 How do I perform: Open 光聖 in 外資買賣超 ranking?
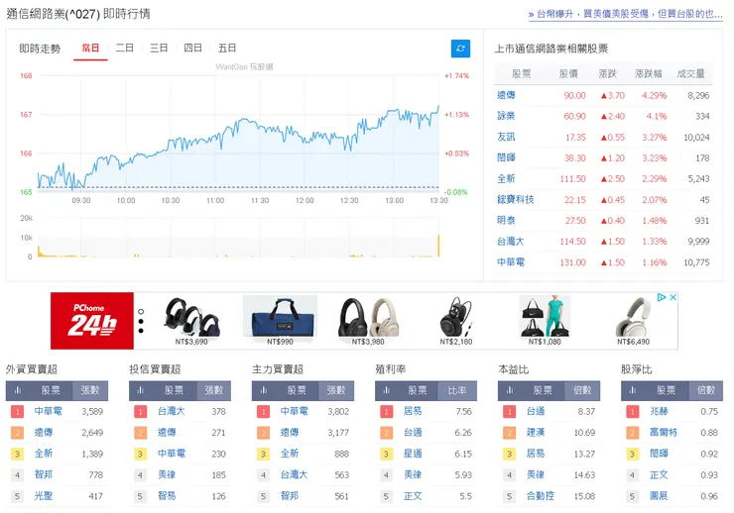44,496
